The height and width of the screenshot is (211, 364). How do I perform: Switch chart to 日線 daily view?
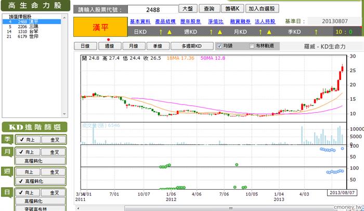pyautogui.click(x=85, y=46)
